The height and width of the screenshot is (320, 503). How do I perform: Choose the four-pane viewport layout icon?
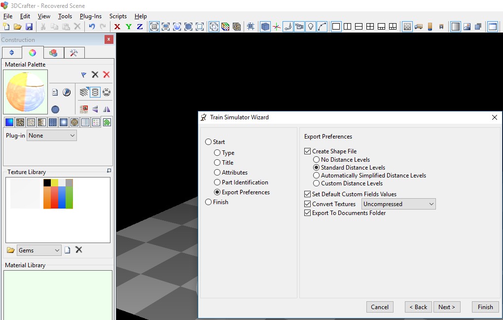click(370, 27)
